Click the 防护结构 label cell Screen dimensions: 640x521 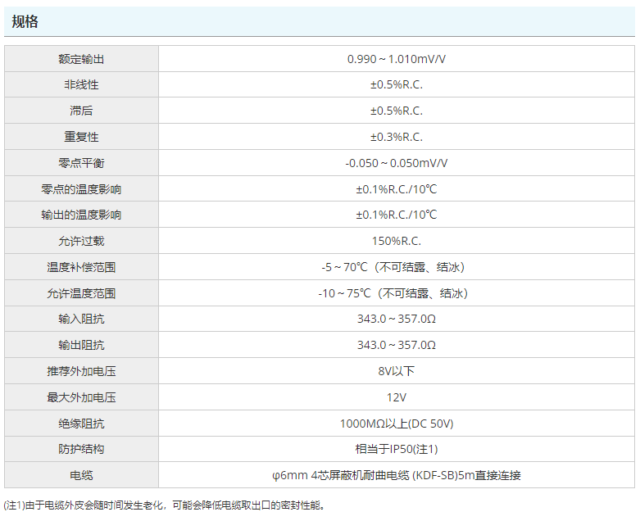click(x=81, y=449)
